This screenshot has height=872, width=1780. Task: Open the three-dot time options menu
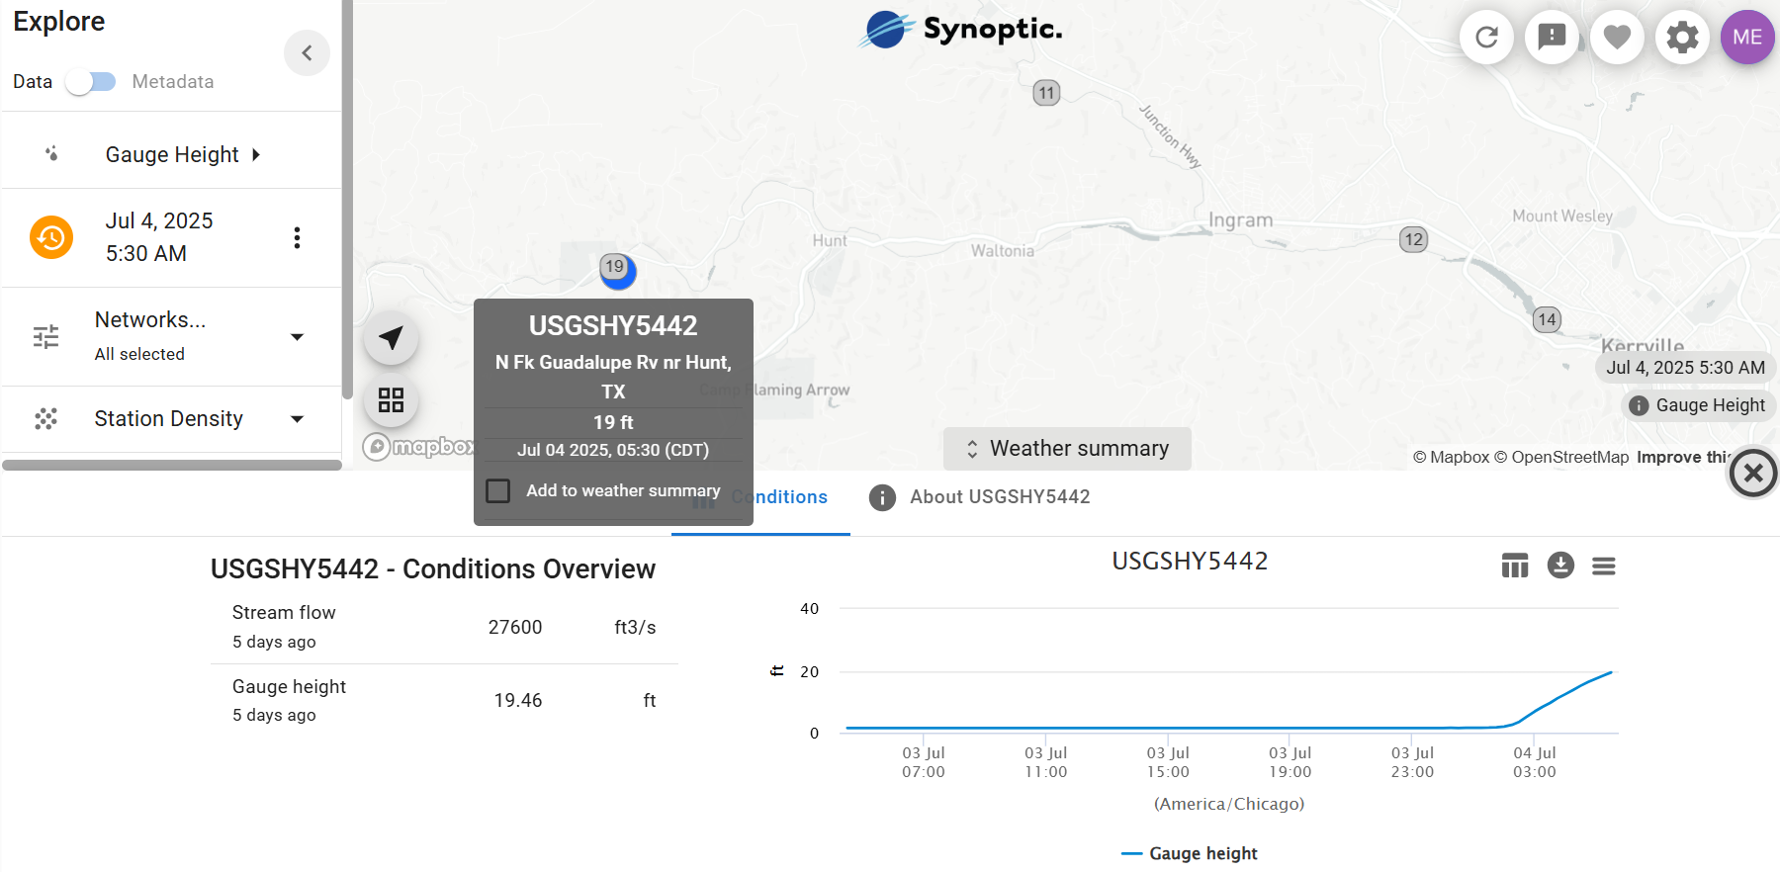pyautogui.click(x=297, y=237)
